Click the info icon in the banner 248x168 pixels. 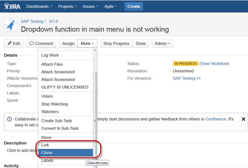(9, 119)
